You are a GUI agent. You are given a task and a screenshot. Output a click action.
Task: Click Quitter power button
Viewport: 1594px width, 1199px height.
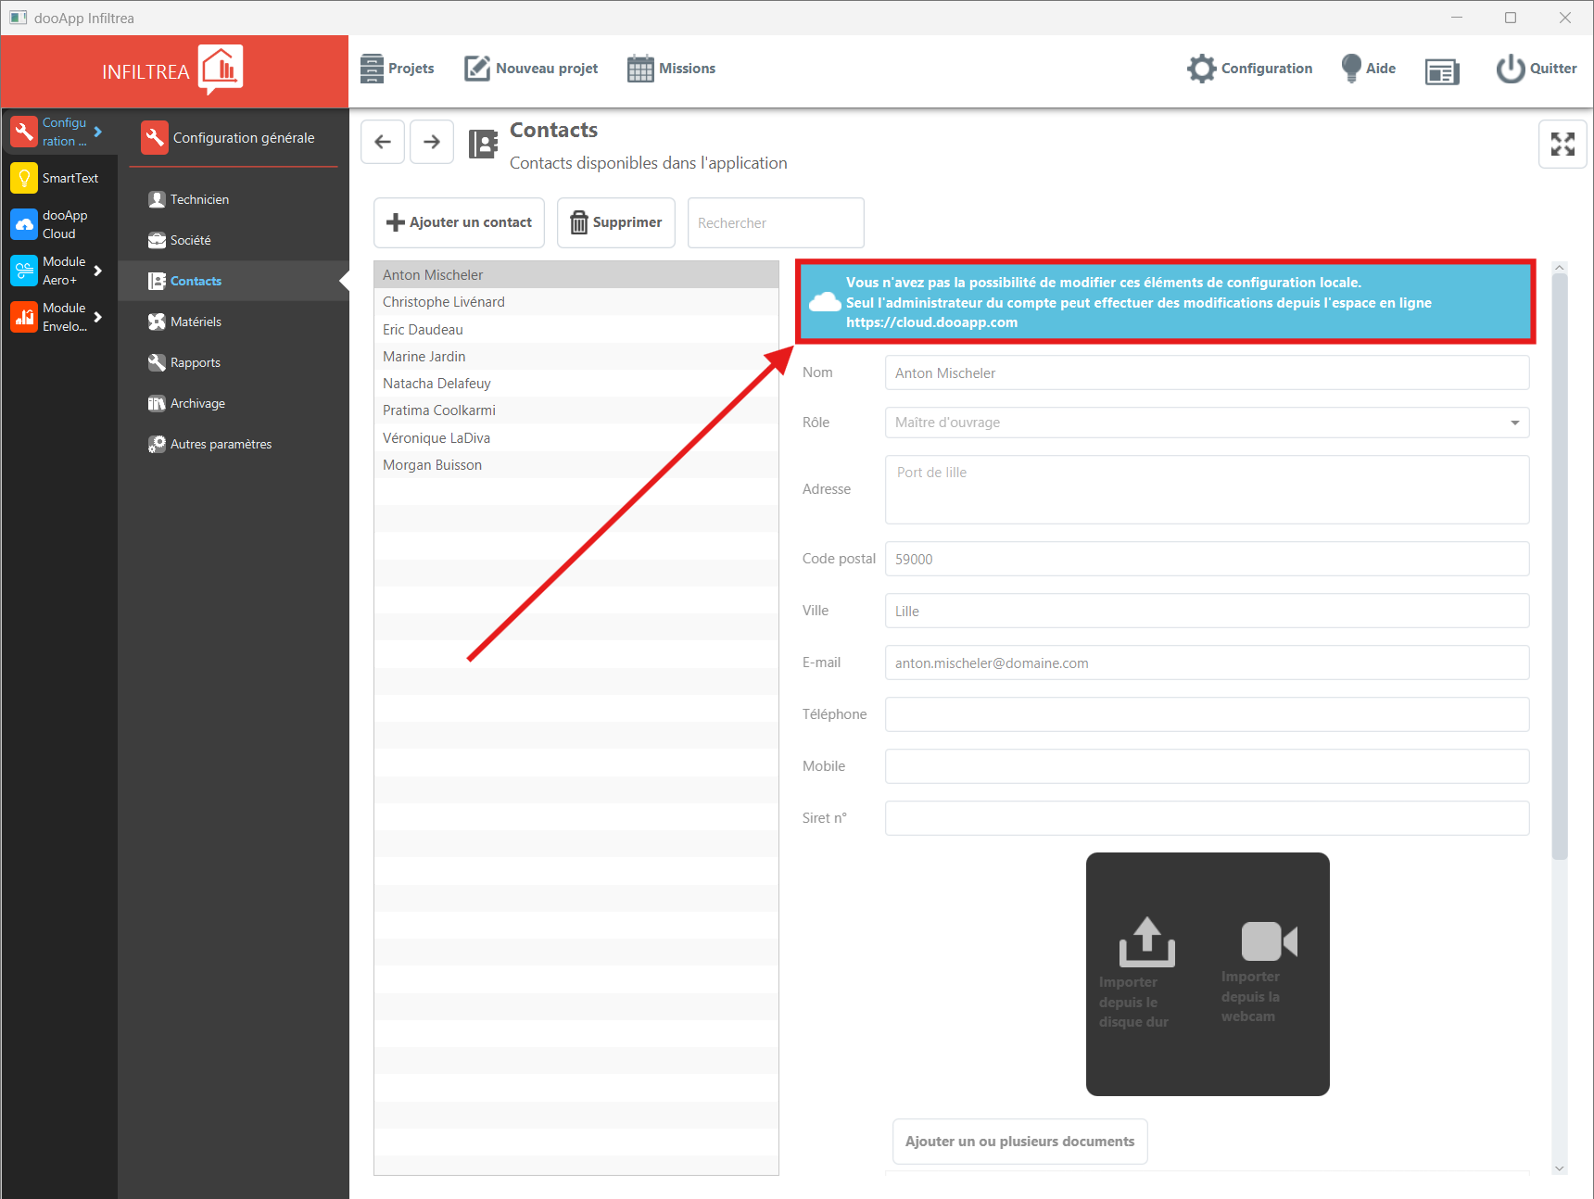pos(1536,69)
